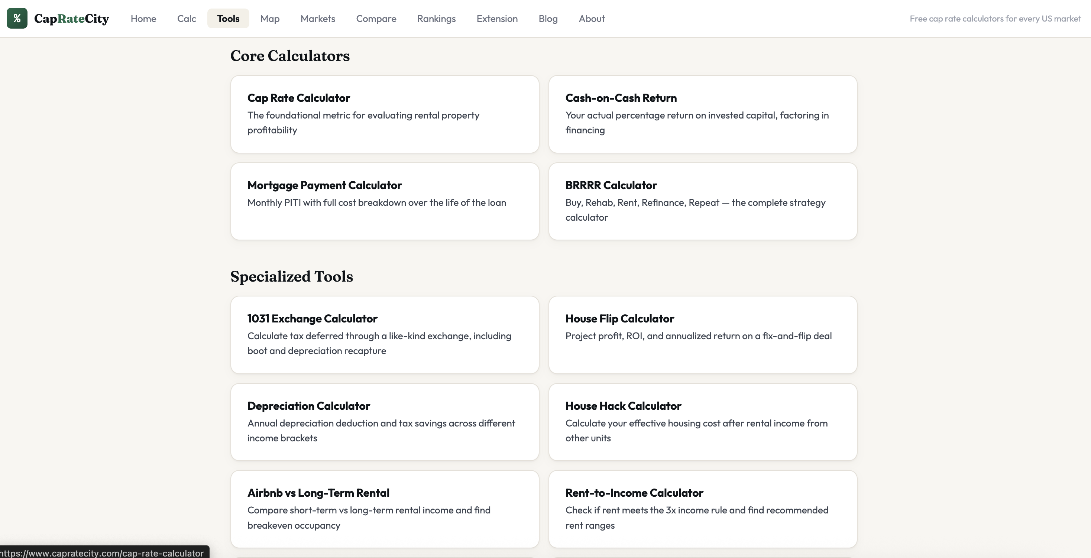Open the Map page
Viewport: 1091px width, 558px height.
tap(270, 19)
